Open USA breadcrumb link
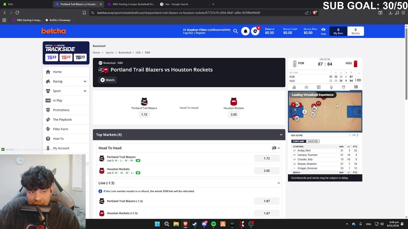The width and height of the screenshot is (408, 229). click(138, 52)
